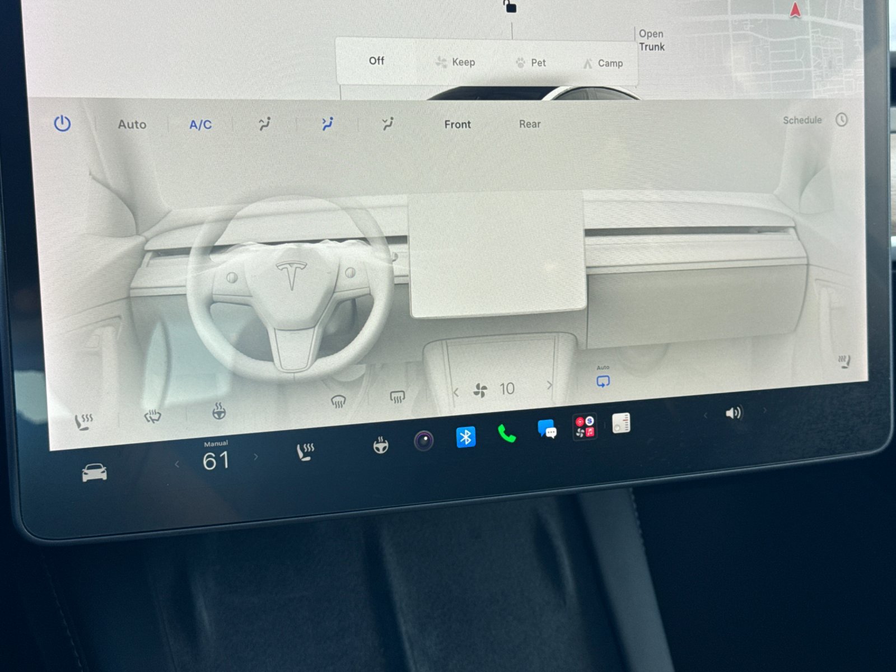Enable Auto climate mode
Screen dimensions: 896x672
[132, 124]
